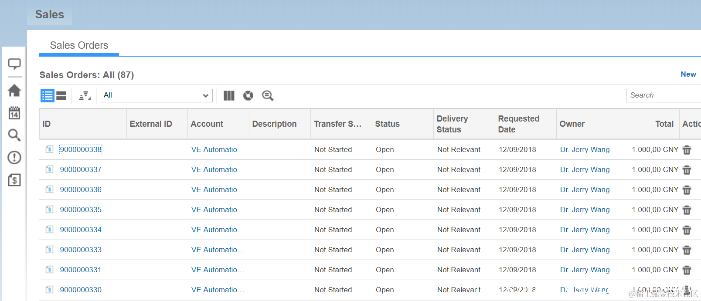This screenshot has height=301, width=701.
Task: Sort by the Requested Date column header
Action: (x=519, y=124)
